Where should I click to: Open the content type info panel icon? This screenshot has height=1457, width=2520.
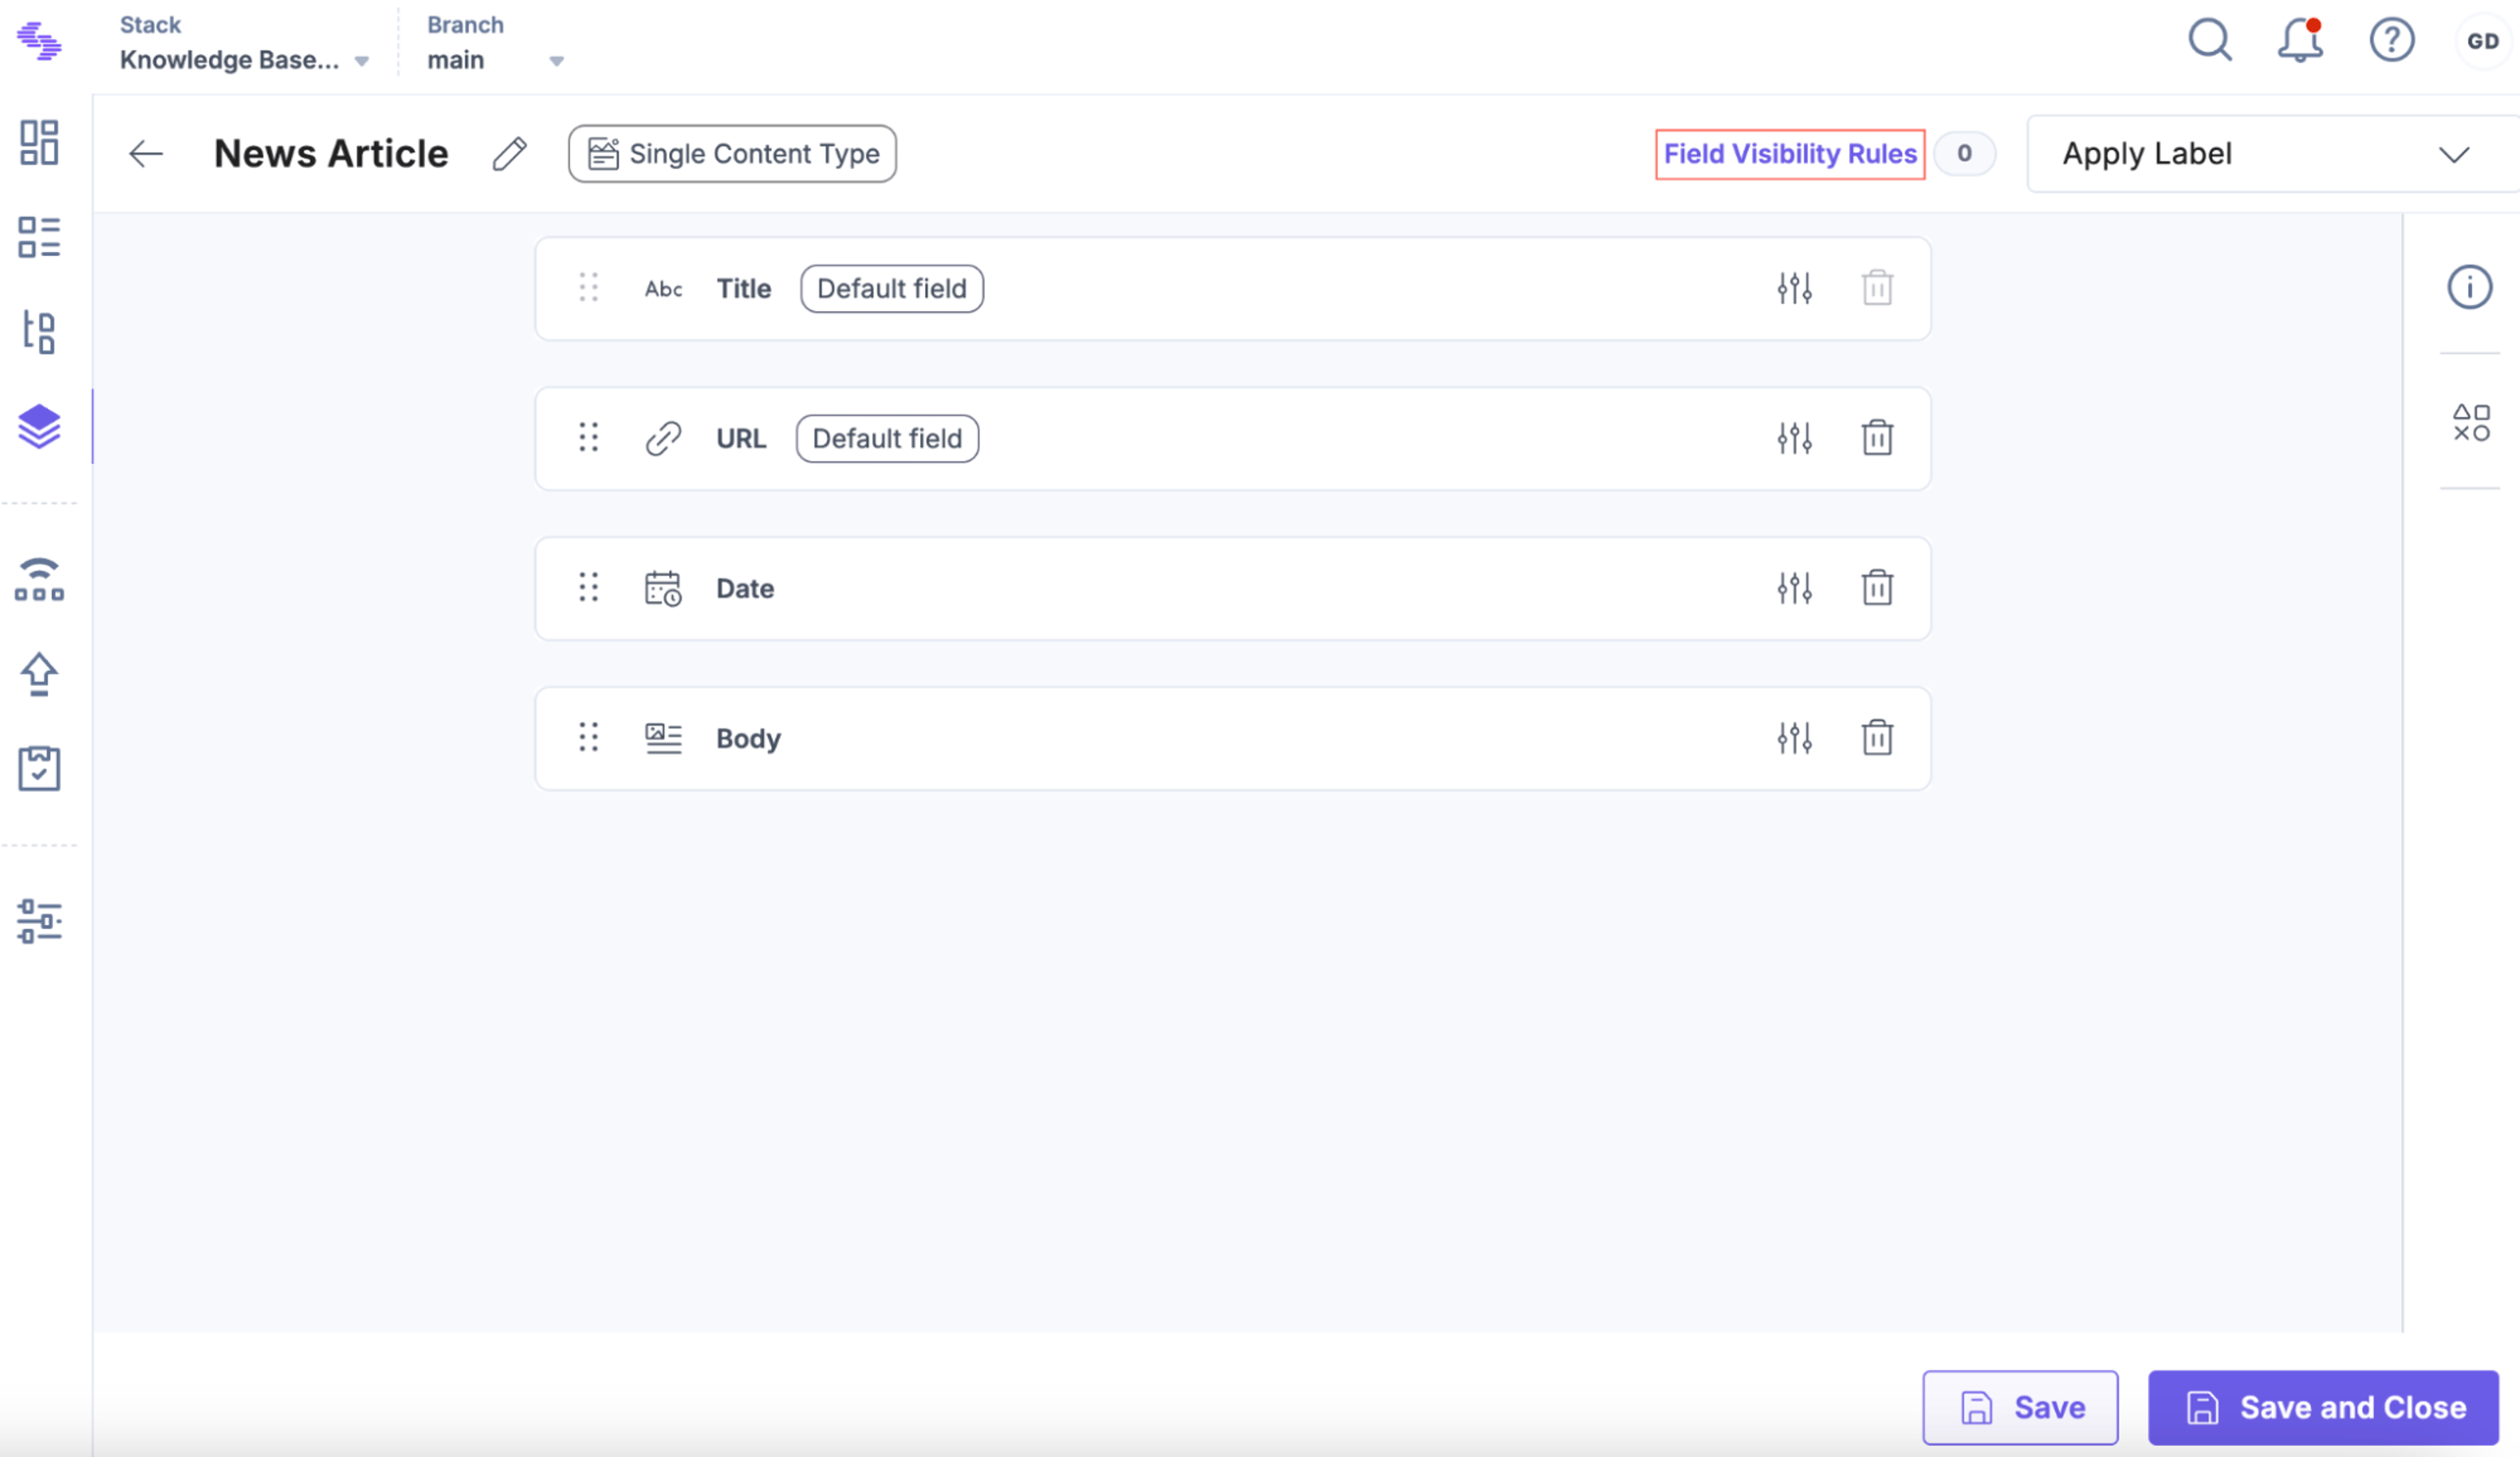[2469, 288]
